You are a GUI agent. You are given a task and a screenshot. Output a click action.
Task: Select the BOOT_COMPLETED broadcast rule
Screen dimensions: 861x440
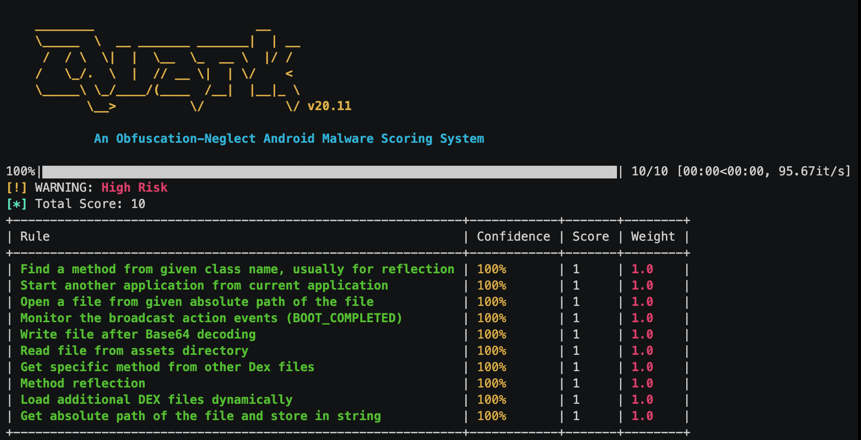tap(211, 318)
